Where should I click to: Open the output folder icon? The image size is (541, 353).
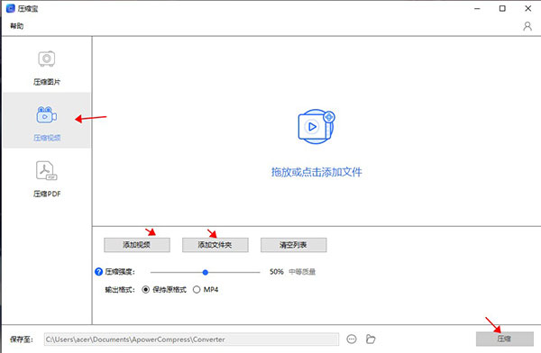click(x=371, y=339)
